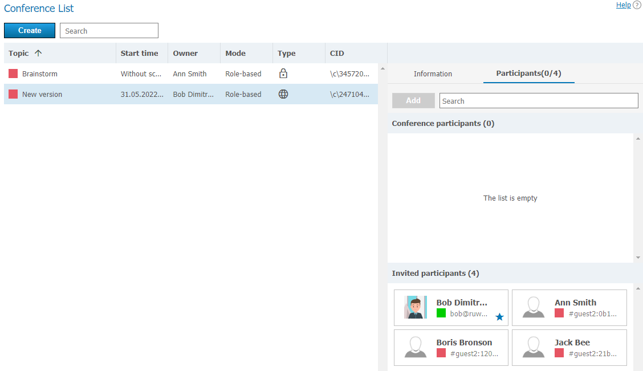Click red status square of Brainstorm
This screenshot has height=371, width=643.
pos(13,74)
